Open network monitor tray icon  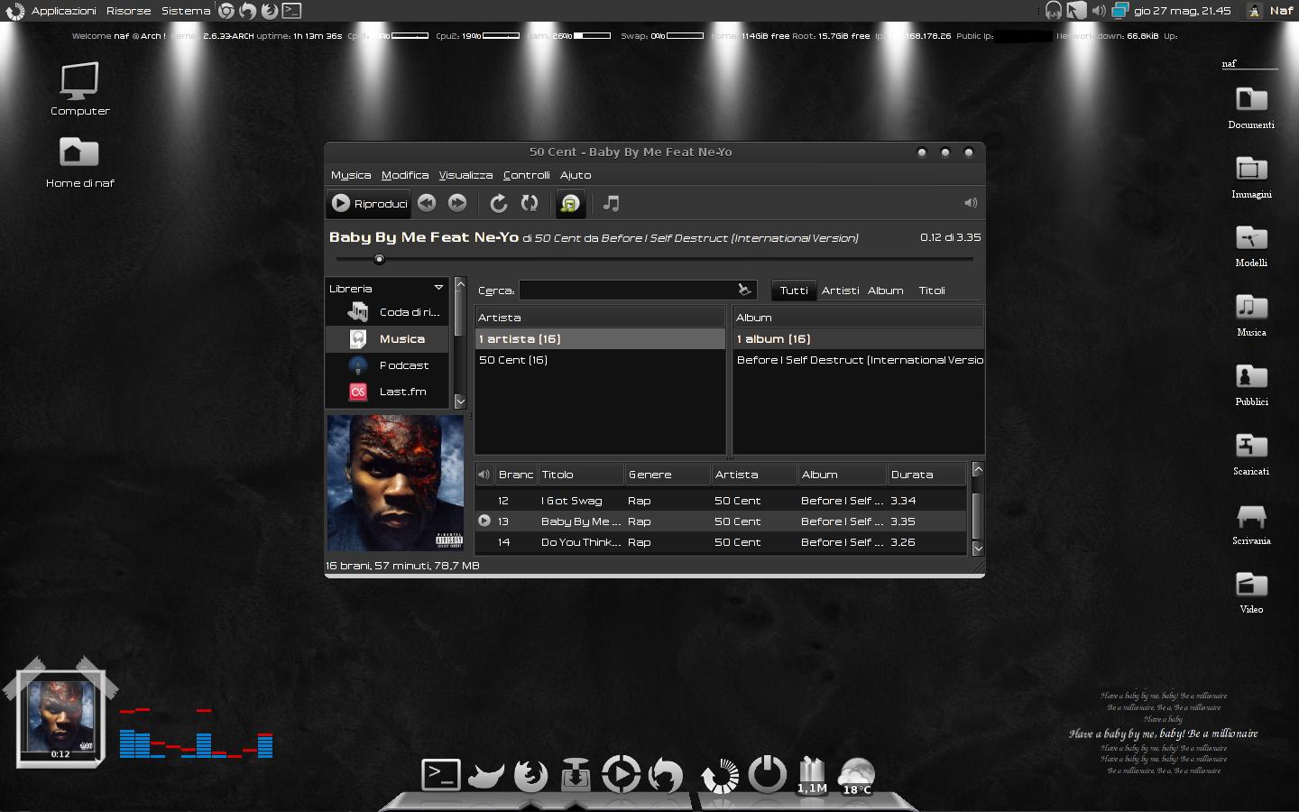click(x=1119, y=11)
